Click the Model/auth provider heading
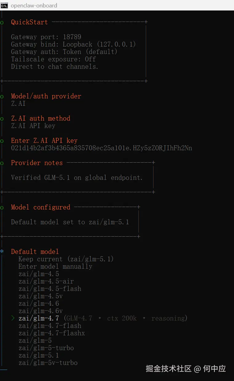 46,96
